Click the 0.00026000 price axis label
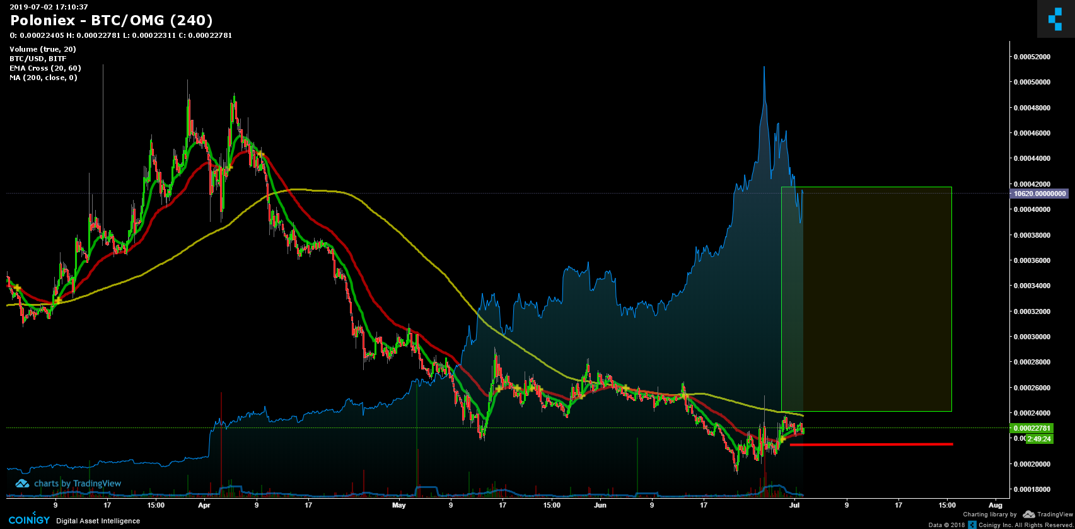 (x=1033, y=388)
